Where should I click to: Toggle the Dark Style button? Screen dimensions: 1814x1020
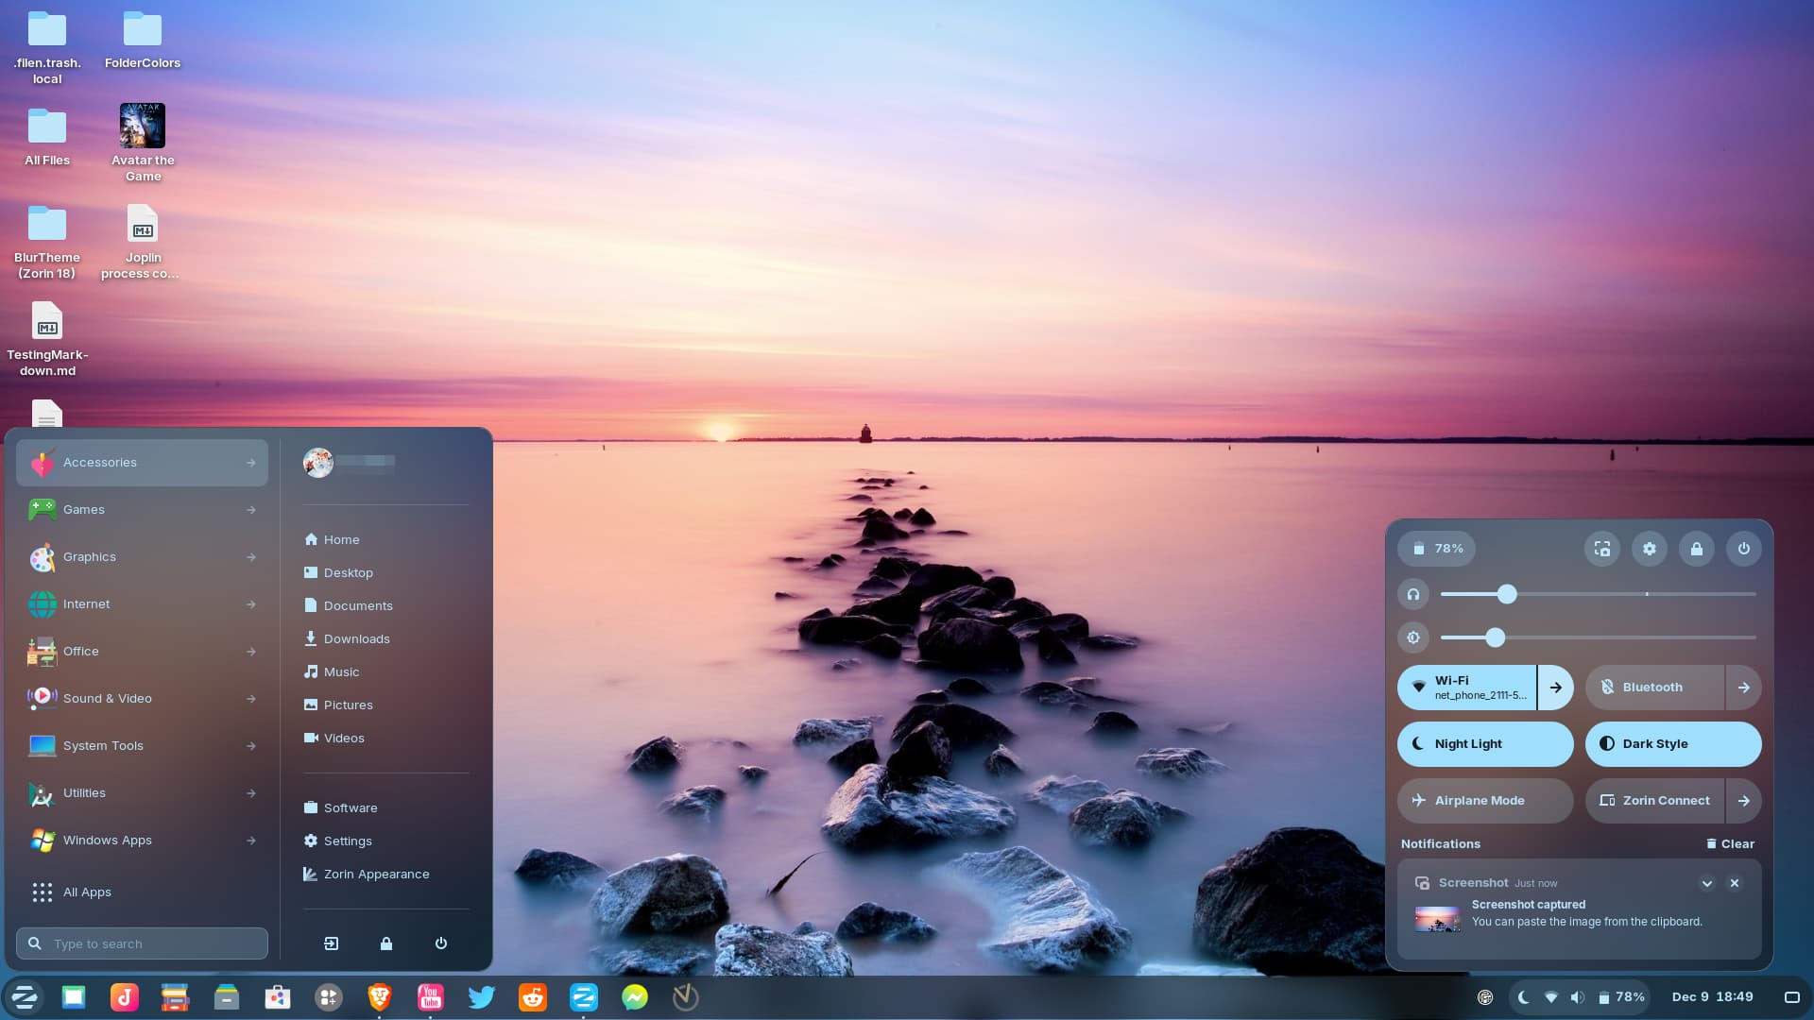point(1672,744)
